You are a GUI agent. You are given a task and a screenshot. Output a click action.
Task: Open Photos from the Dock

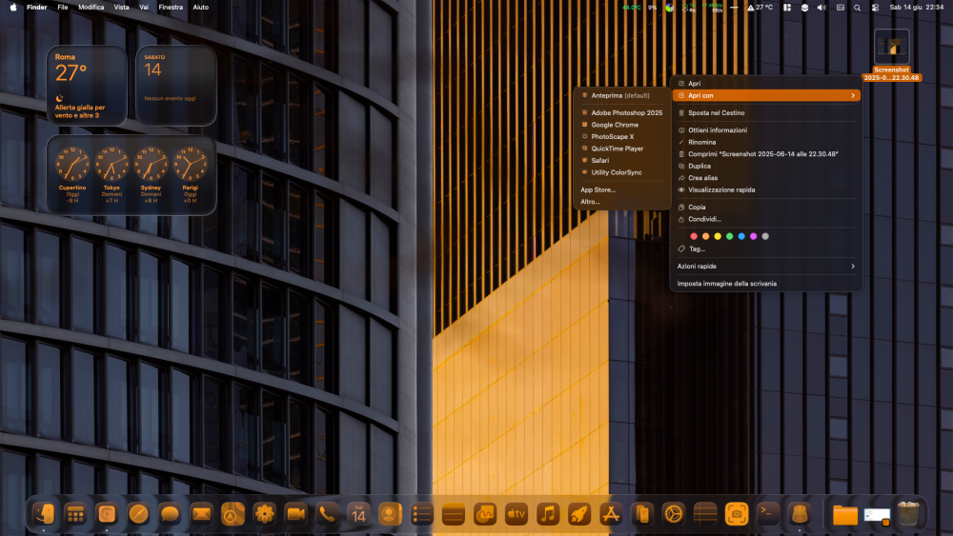(264, 514)
